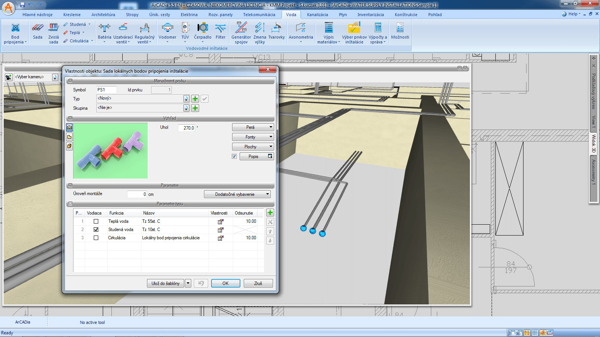600x337 pixels.
Task: Click the OK button
Action: [x=225, y=283]
